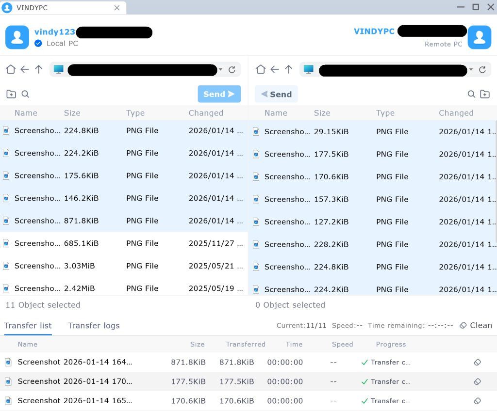Select remote file sized 177.5KiB
Viewport: 497px width, 411px height.
(372, 154)
